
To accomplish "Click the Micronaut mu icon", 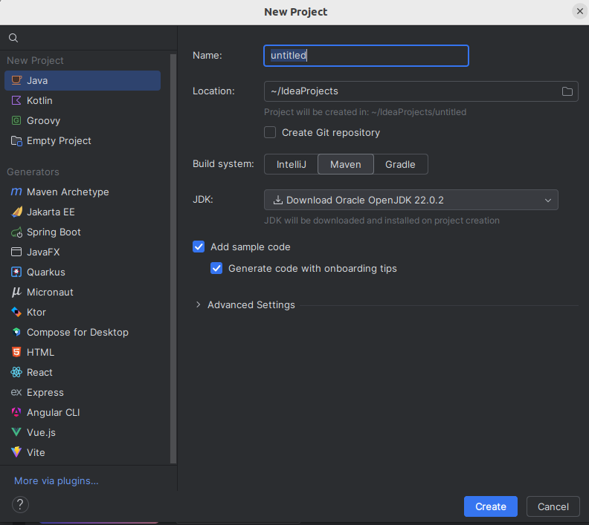I will (16, 292).
